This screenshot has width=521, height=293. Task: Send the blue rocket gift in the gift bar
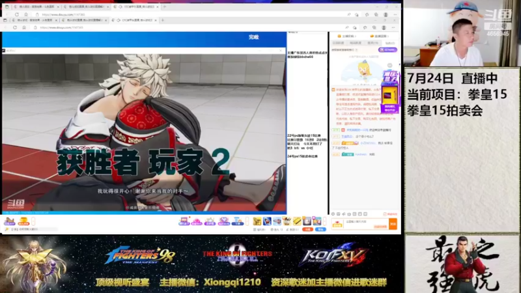click(267, 221)
